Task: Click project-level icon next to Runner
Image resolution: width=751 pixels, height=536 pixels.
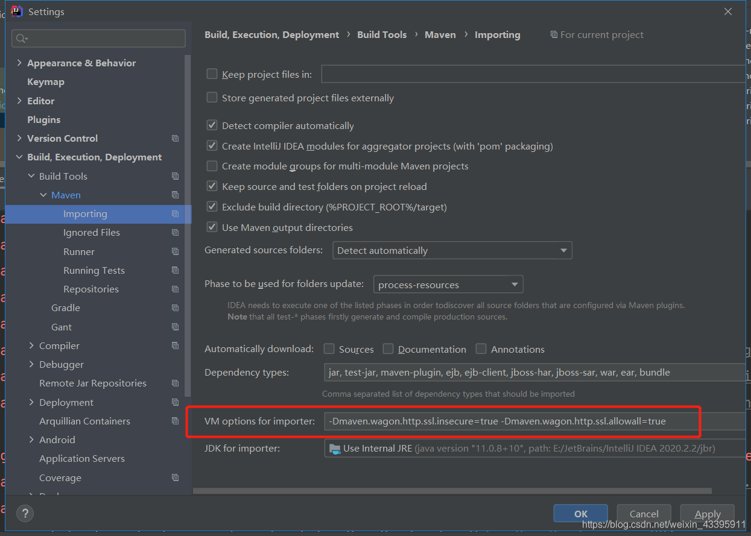Action: pos(175,251)
